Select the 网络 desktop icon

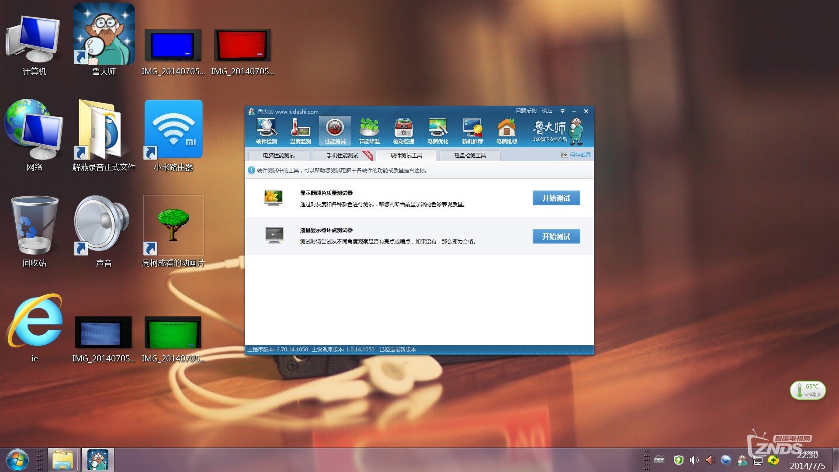pos(34,135)
